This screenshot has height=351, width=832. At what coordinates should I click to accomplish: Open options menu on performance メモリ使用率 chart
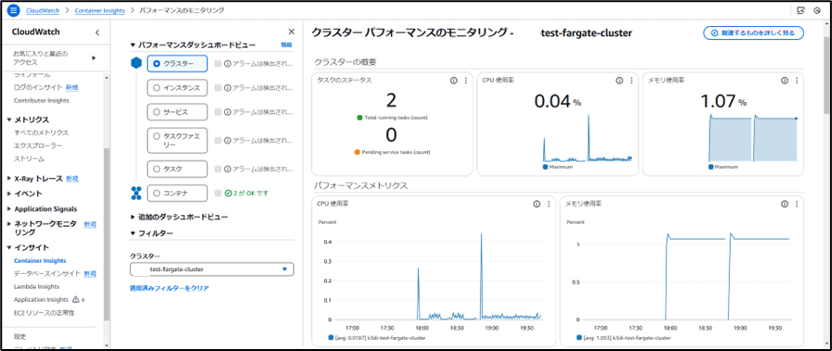(x=797, y=204)
